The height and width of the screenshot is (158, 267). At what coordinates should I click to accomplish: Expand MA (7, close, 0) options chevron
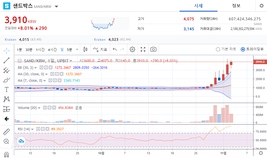pos(45,81)
